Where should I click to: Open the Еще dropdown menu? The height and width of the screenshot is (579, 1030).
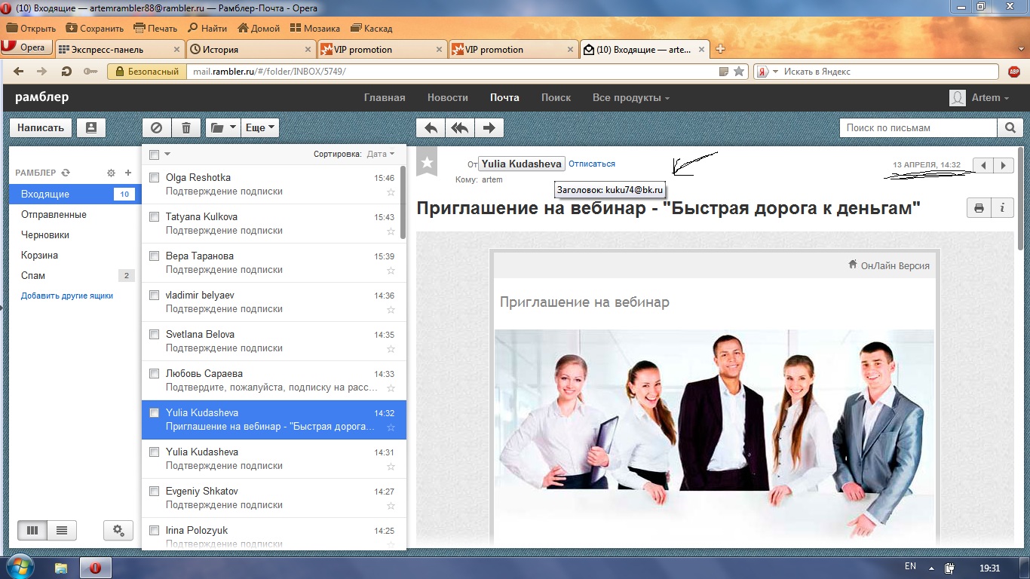click(x=260, y=127)
